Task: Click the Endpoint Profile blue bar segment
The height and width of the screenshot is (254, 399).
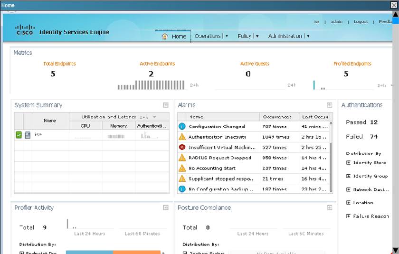Action: [89, 252]
